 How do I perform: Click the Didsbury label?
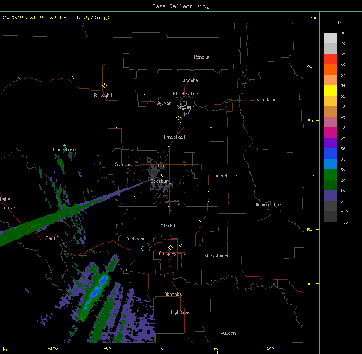161,181
